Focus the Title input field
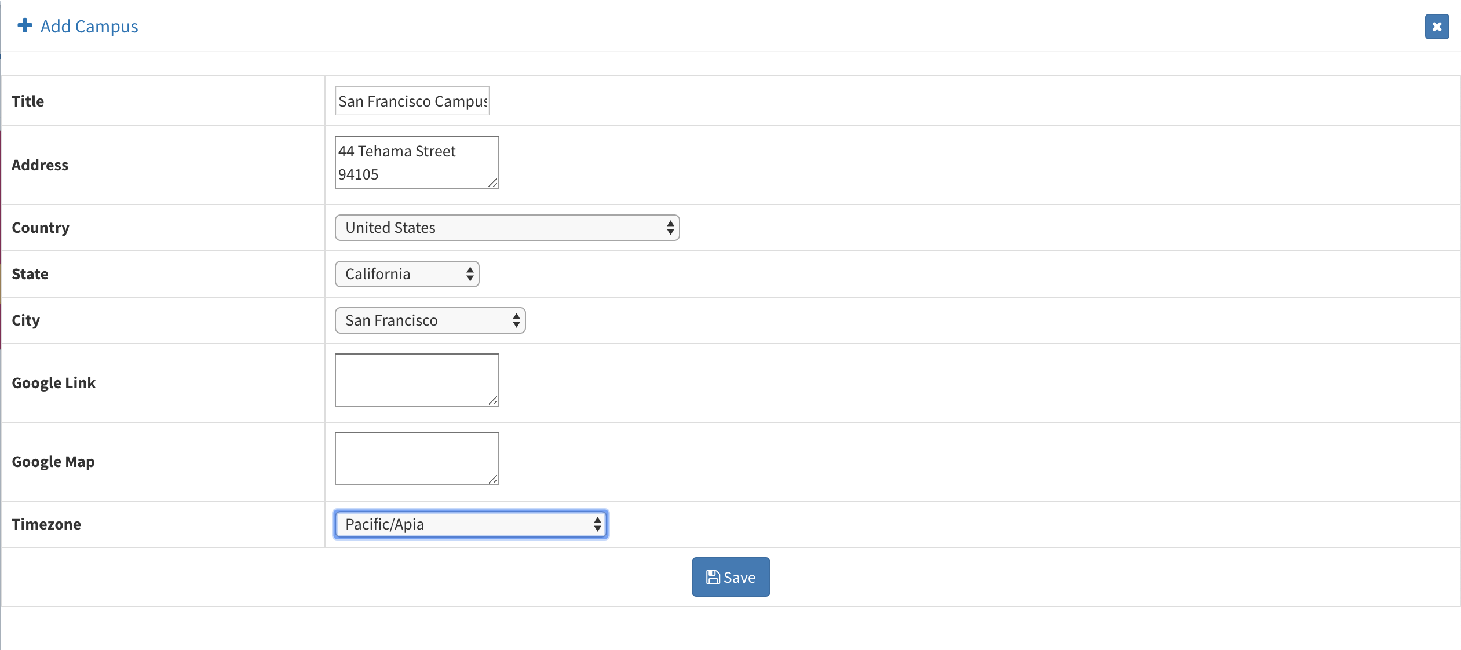1461x650 pixels. coord(412,101)
